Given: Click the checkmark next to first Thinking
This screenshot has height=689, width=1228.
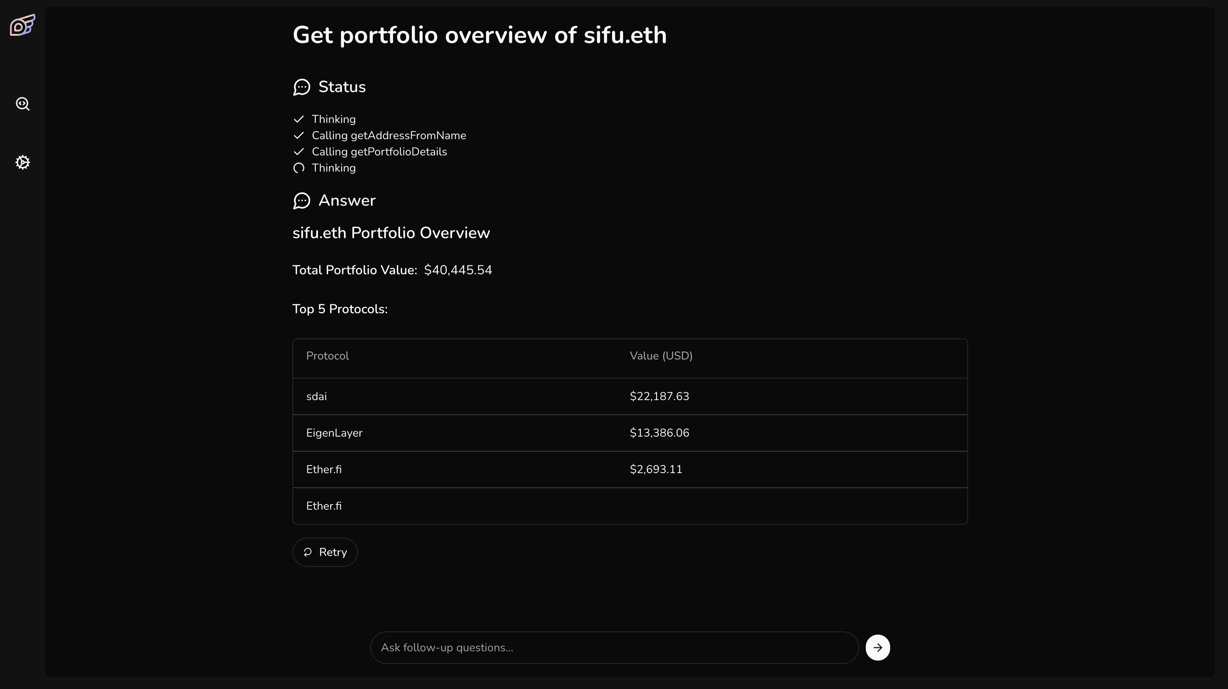Looking at the screenshot, I should tap(299, 119).
